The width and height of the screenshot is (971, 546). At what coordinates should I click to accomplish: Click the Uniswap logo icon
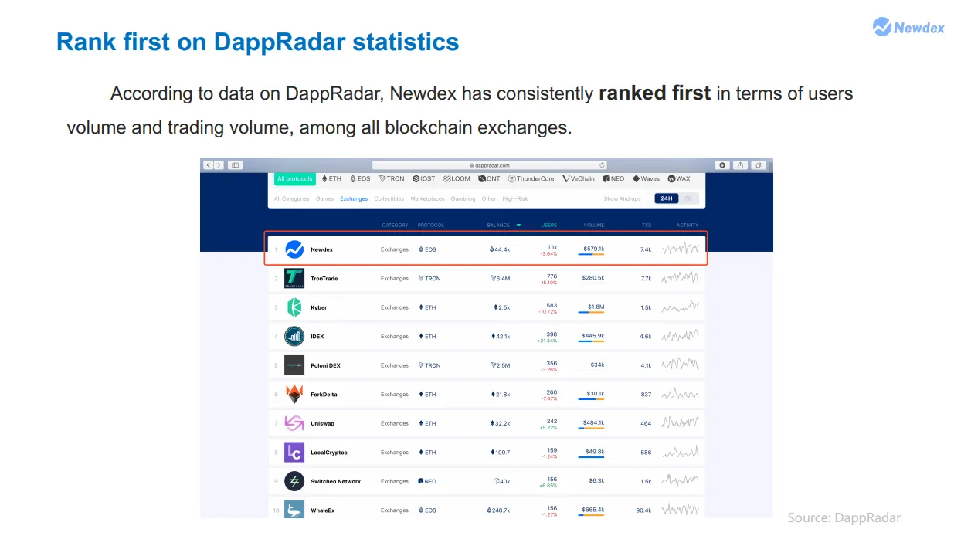(x=294, y=423)
